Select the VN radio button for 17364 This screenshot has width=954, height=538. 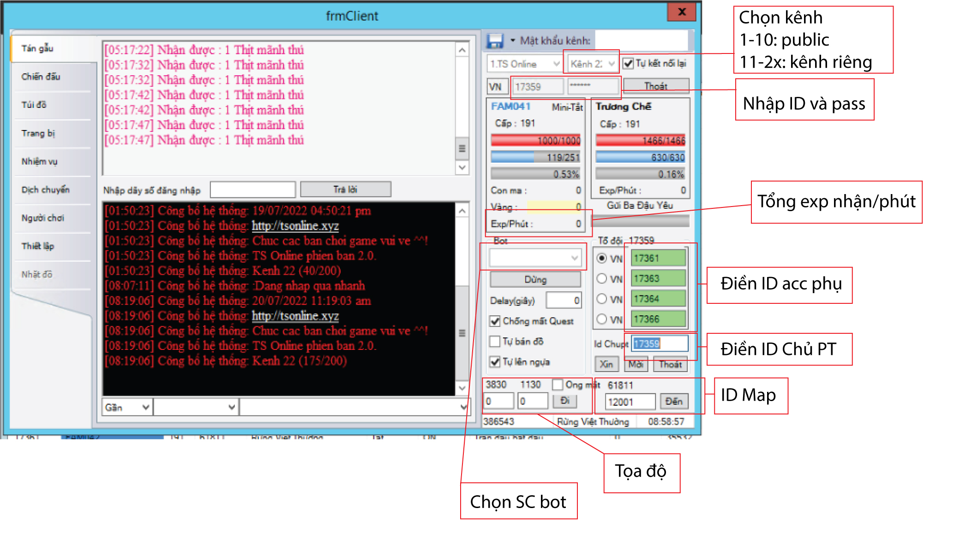click(x=601, y=299)
